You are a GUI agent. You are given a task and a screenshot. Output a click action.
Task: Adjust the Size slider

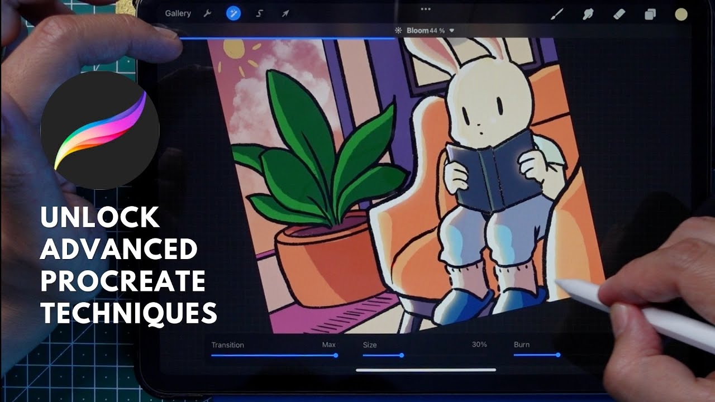425,355
